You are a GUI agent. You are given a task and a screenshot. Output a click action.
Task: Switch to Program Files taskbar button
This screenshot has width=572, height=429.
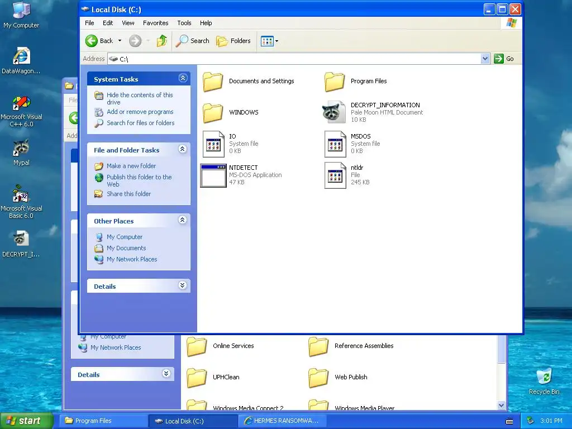(103, 421)
